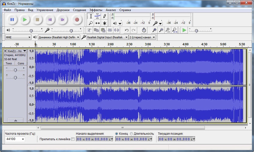
Task: Open the MME audio host dropdown
Action: coord(18,37)
